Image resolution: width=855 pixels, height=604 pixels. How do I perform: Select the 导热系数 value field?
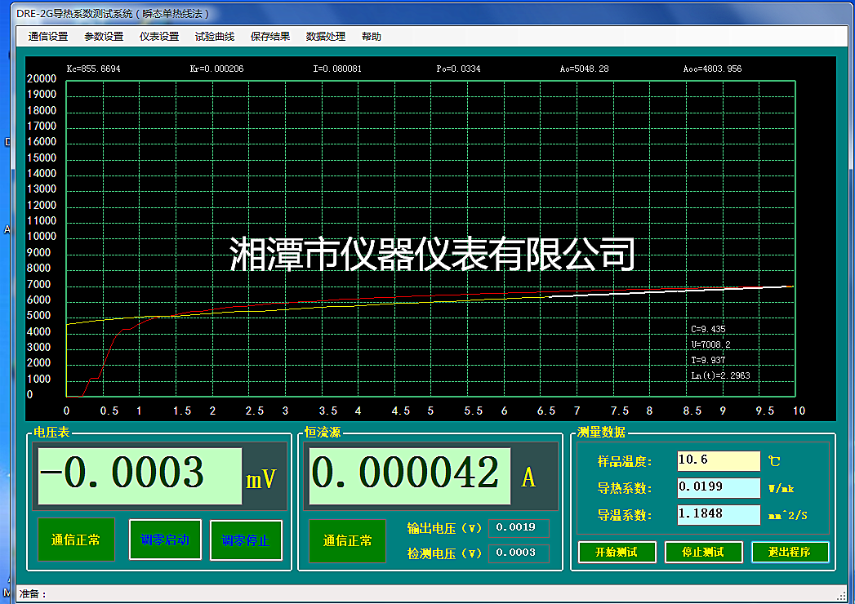click(718, 487)
